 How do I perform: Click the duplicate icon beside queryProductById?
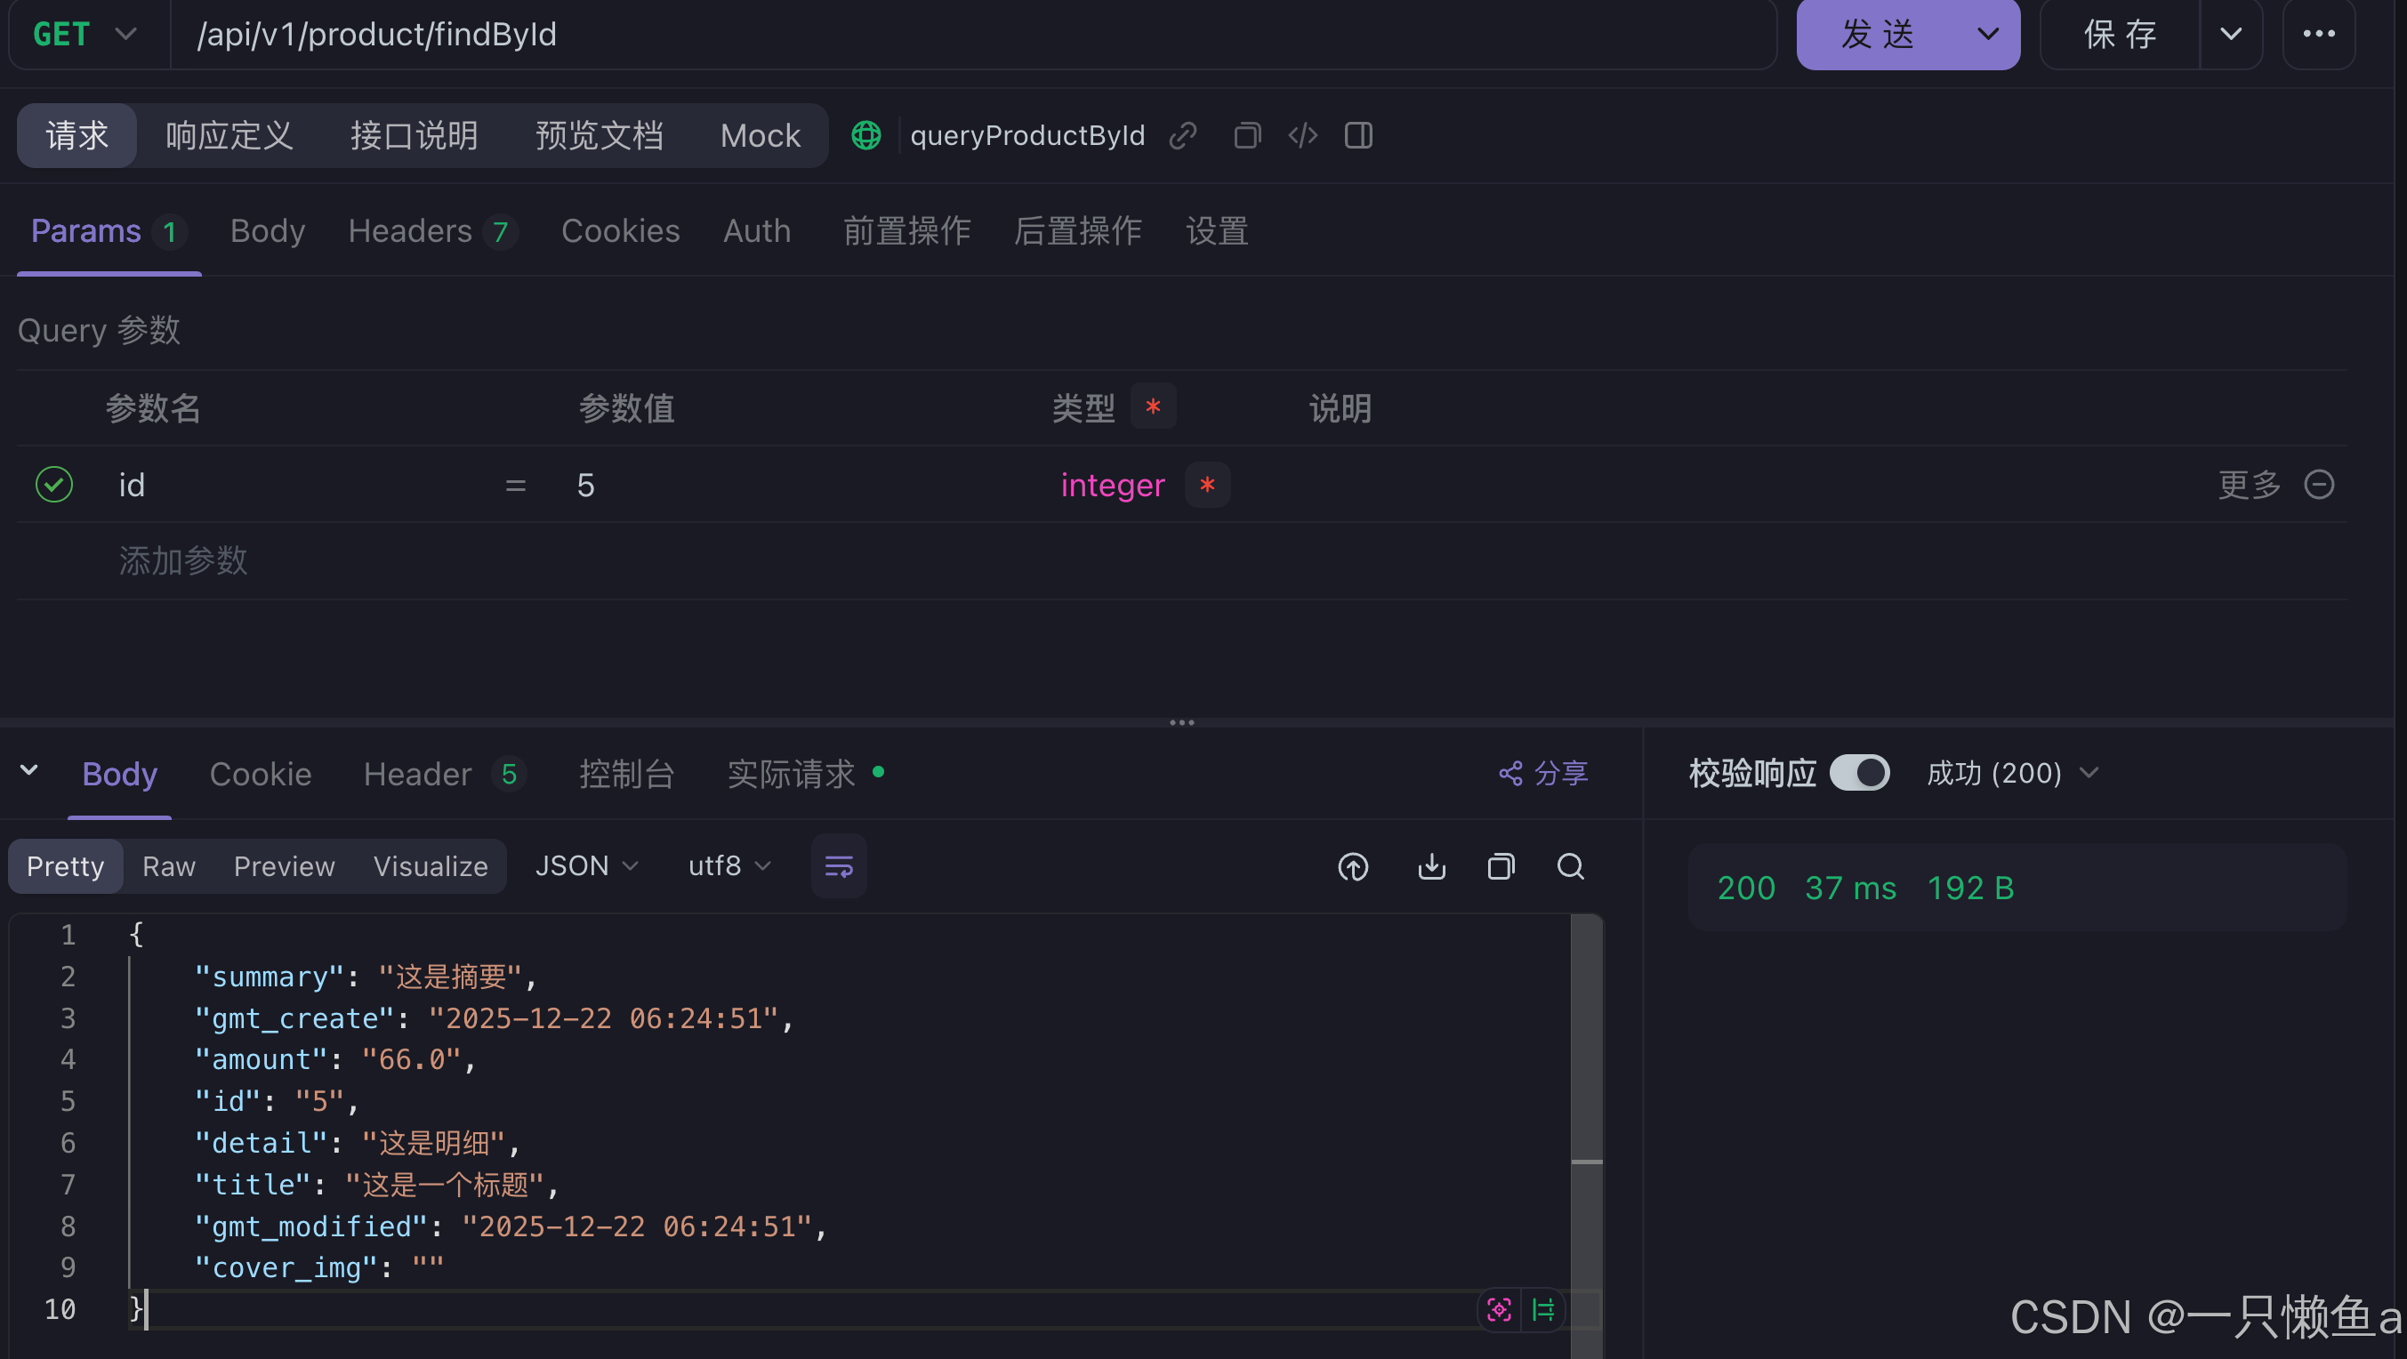[x=1246, y=135]
